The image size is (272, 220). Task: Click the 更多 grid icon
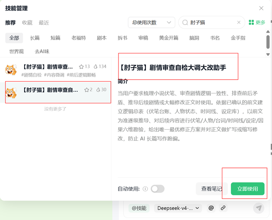(x=251, y=22)
